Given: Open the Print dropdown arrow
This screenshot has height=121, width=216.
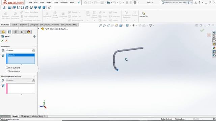Looking at the screenshot, I should click(111, 2).
